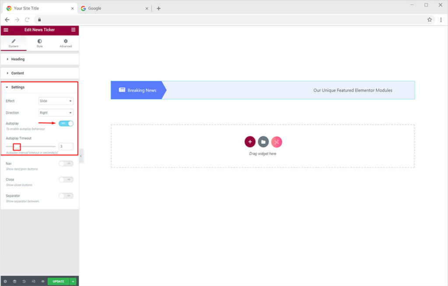
Task: Open the Elementor hamburger menu
Action: pos(6,30)
